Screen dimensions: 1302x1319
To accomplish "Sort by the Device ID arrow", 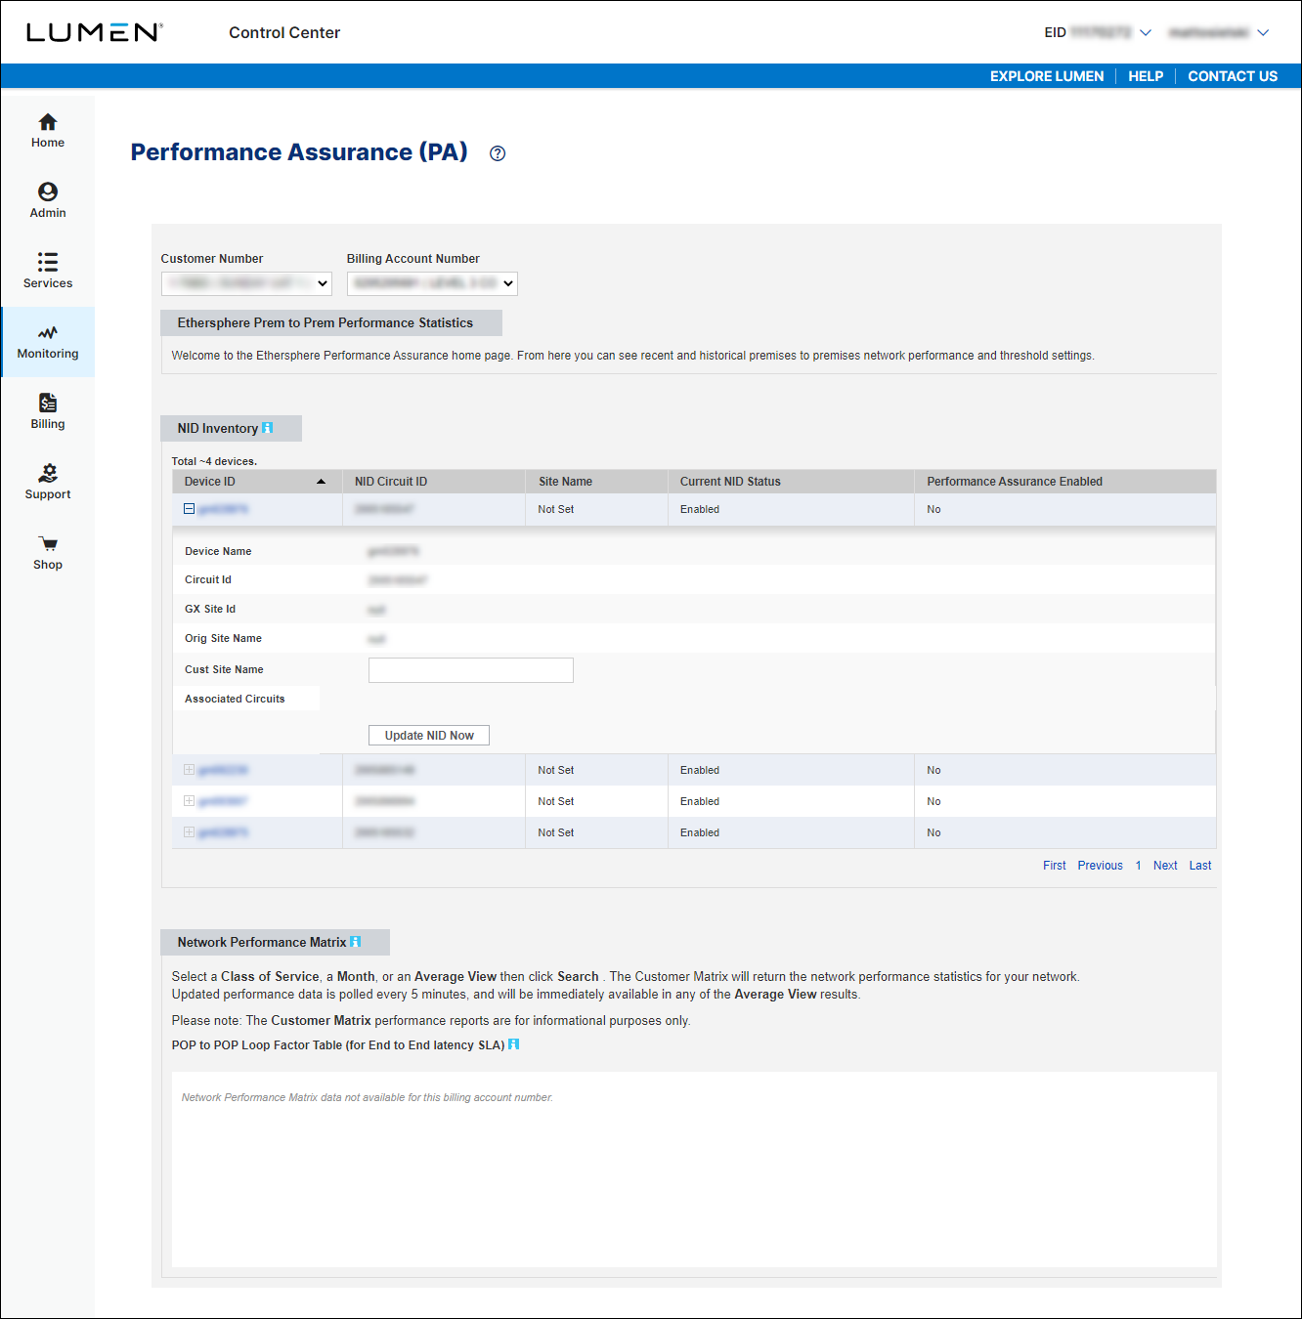I will click(x=321, y=482).
